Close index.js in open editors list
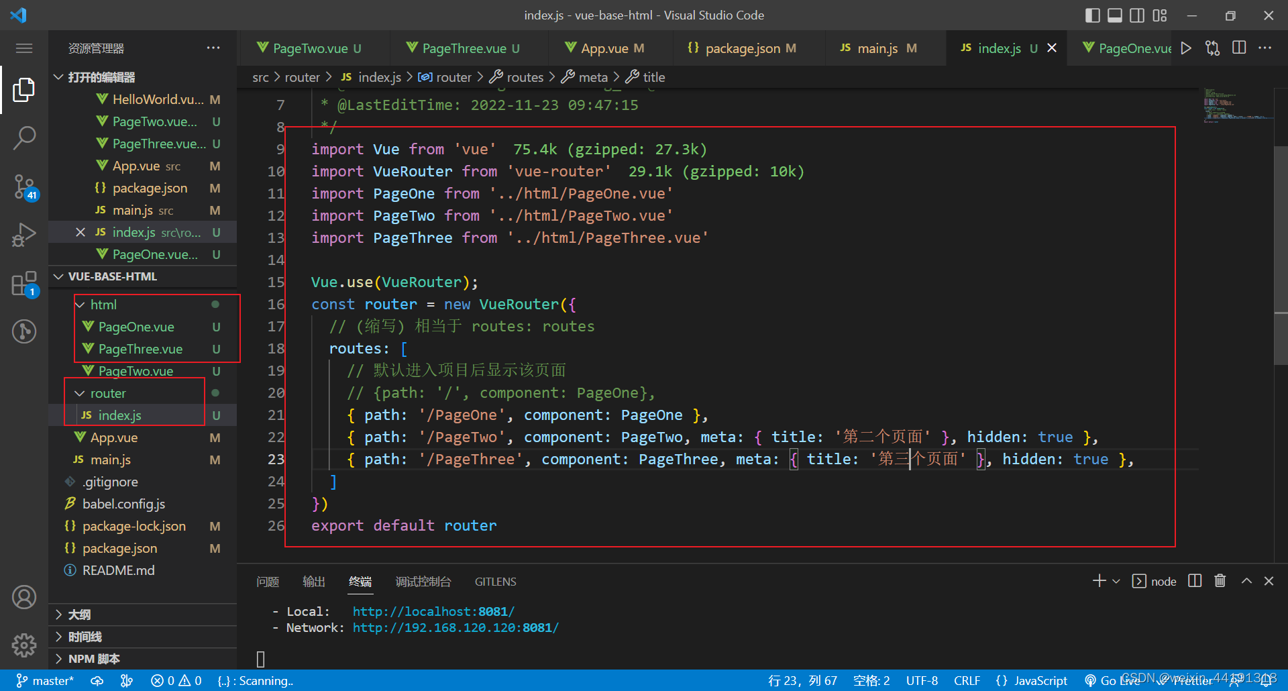 (80, 232)
